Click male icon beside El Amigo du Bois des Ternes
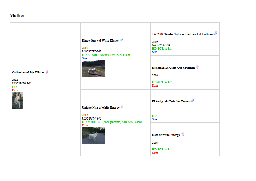This screenshot has height=181, width=256. point(192,101)
